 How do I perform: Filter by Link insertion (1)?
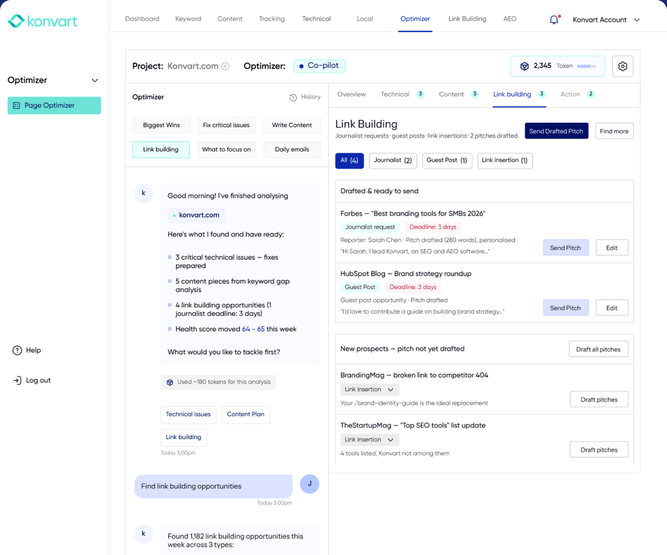click(x=504, y=161)
